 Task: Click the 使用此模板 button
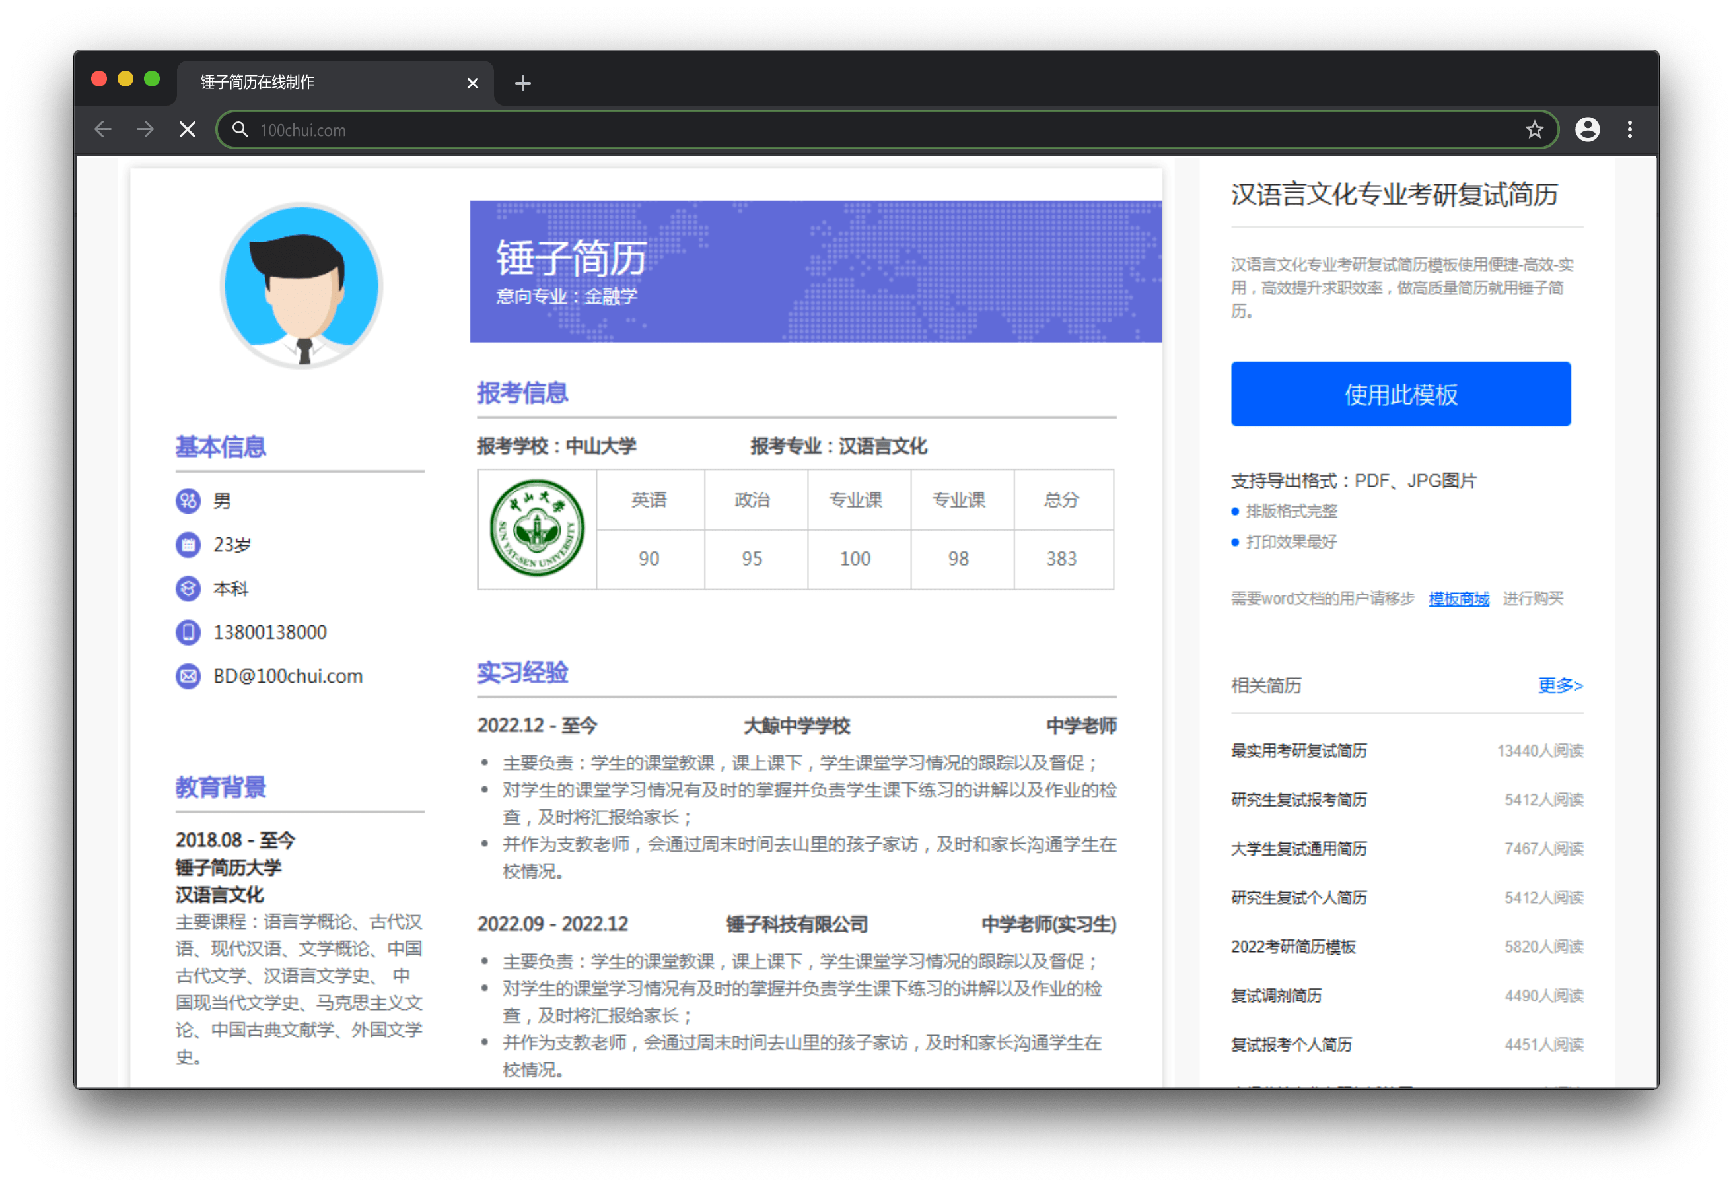click(1400, 393)
